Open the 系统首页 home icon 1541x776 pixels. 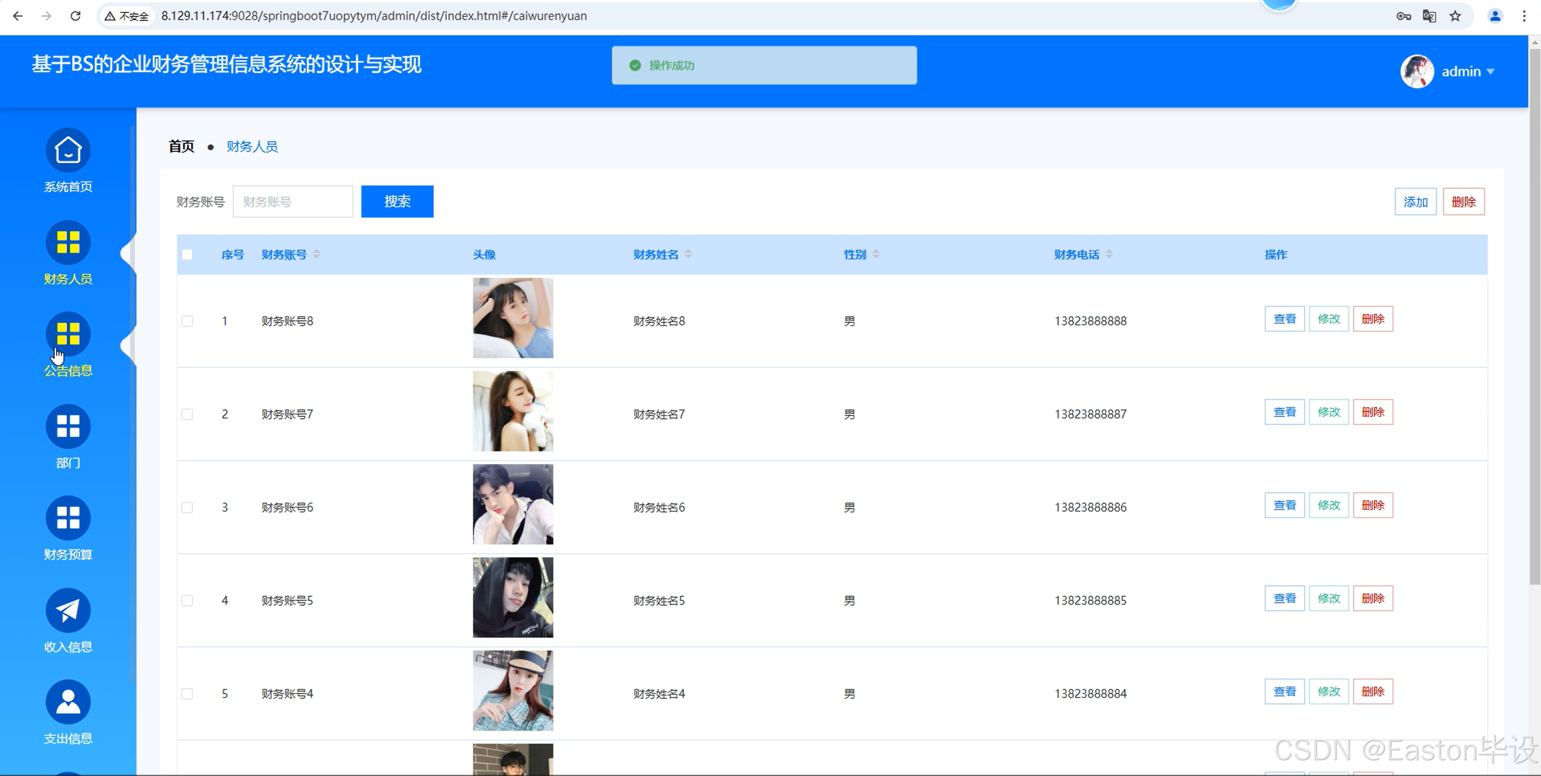point(68,150)
